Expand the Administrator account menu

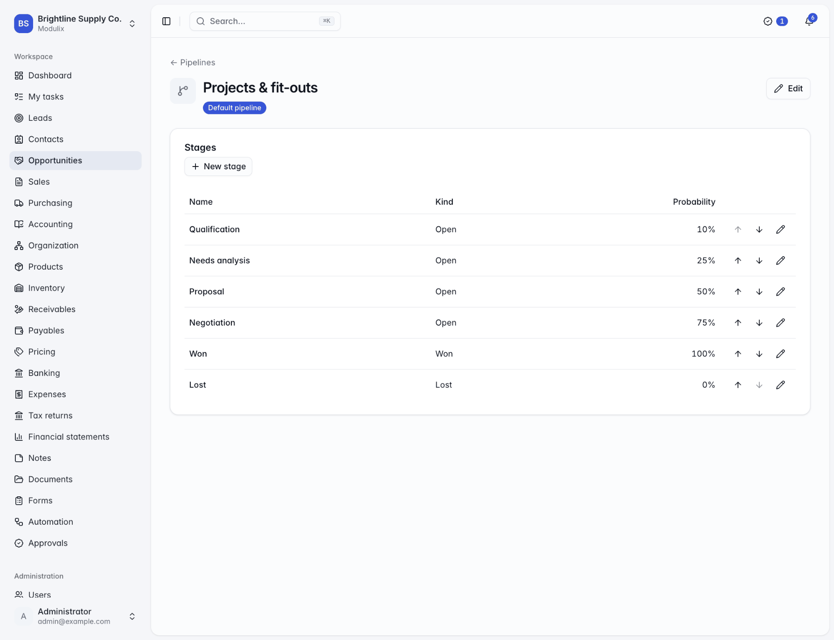point(76,616)
